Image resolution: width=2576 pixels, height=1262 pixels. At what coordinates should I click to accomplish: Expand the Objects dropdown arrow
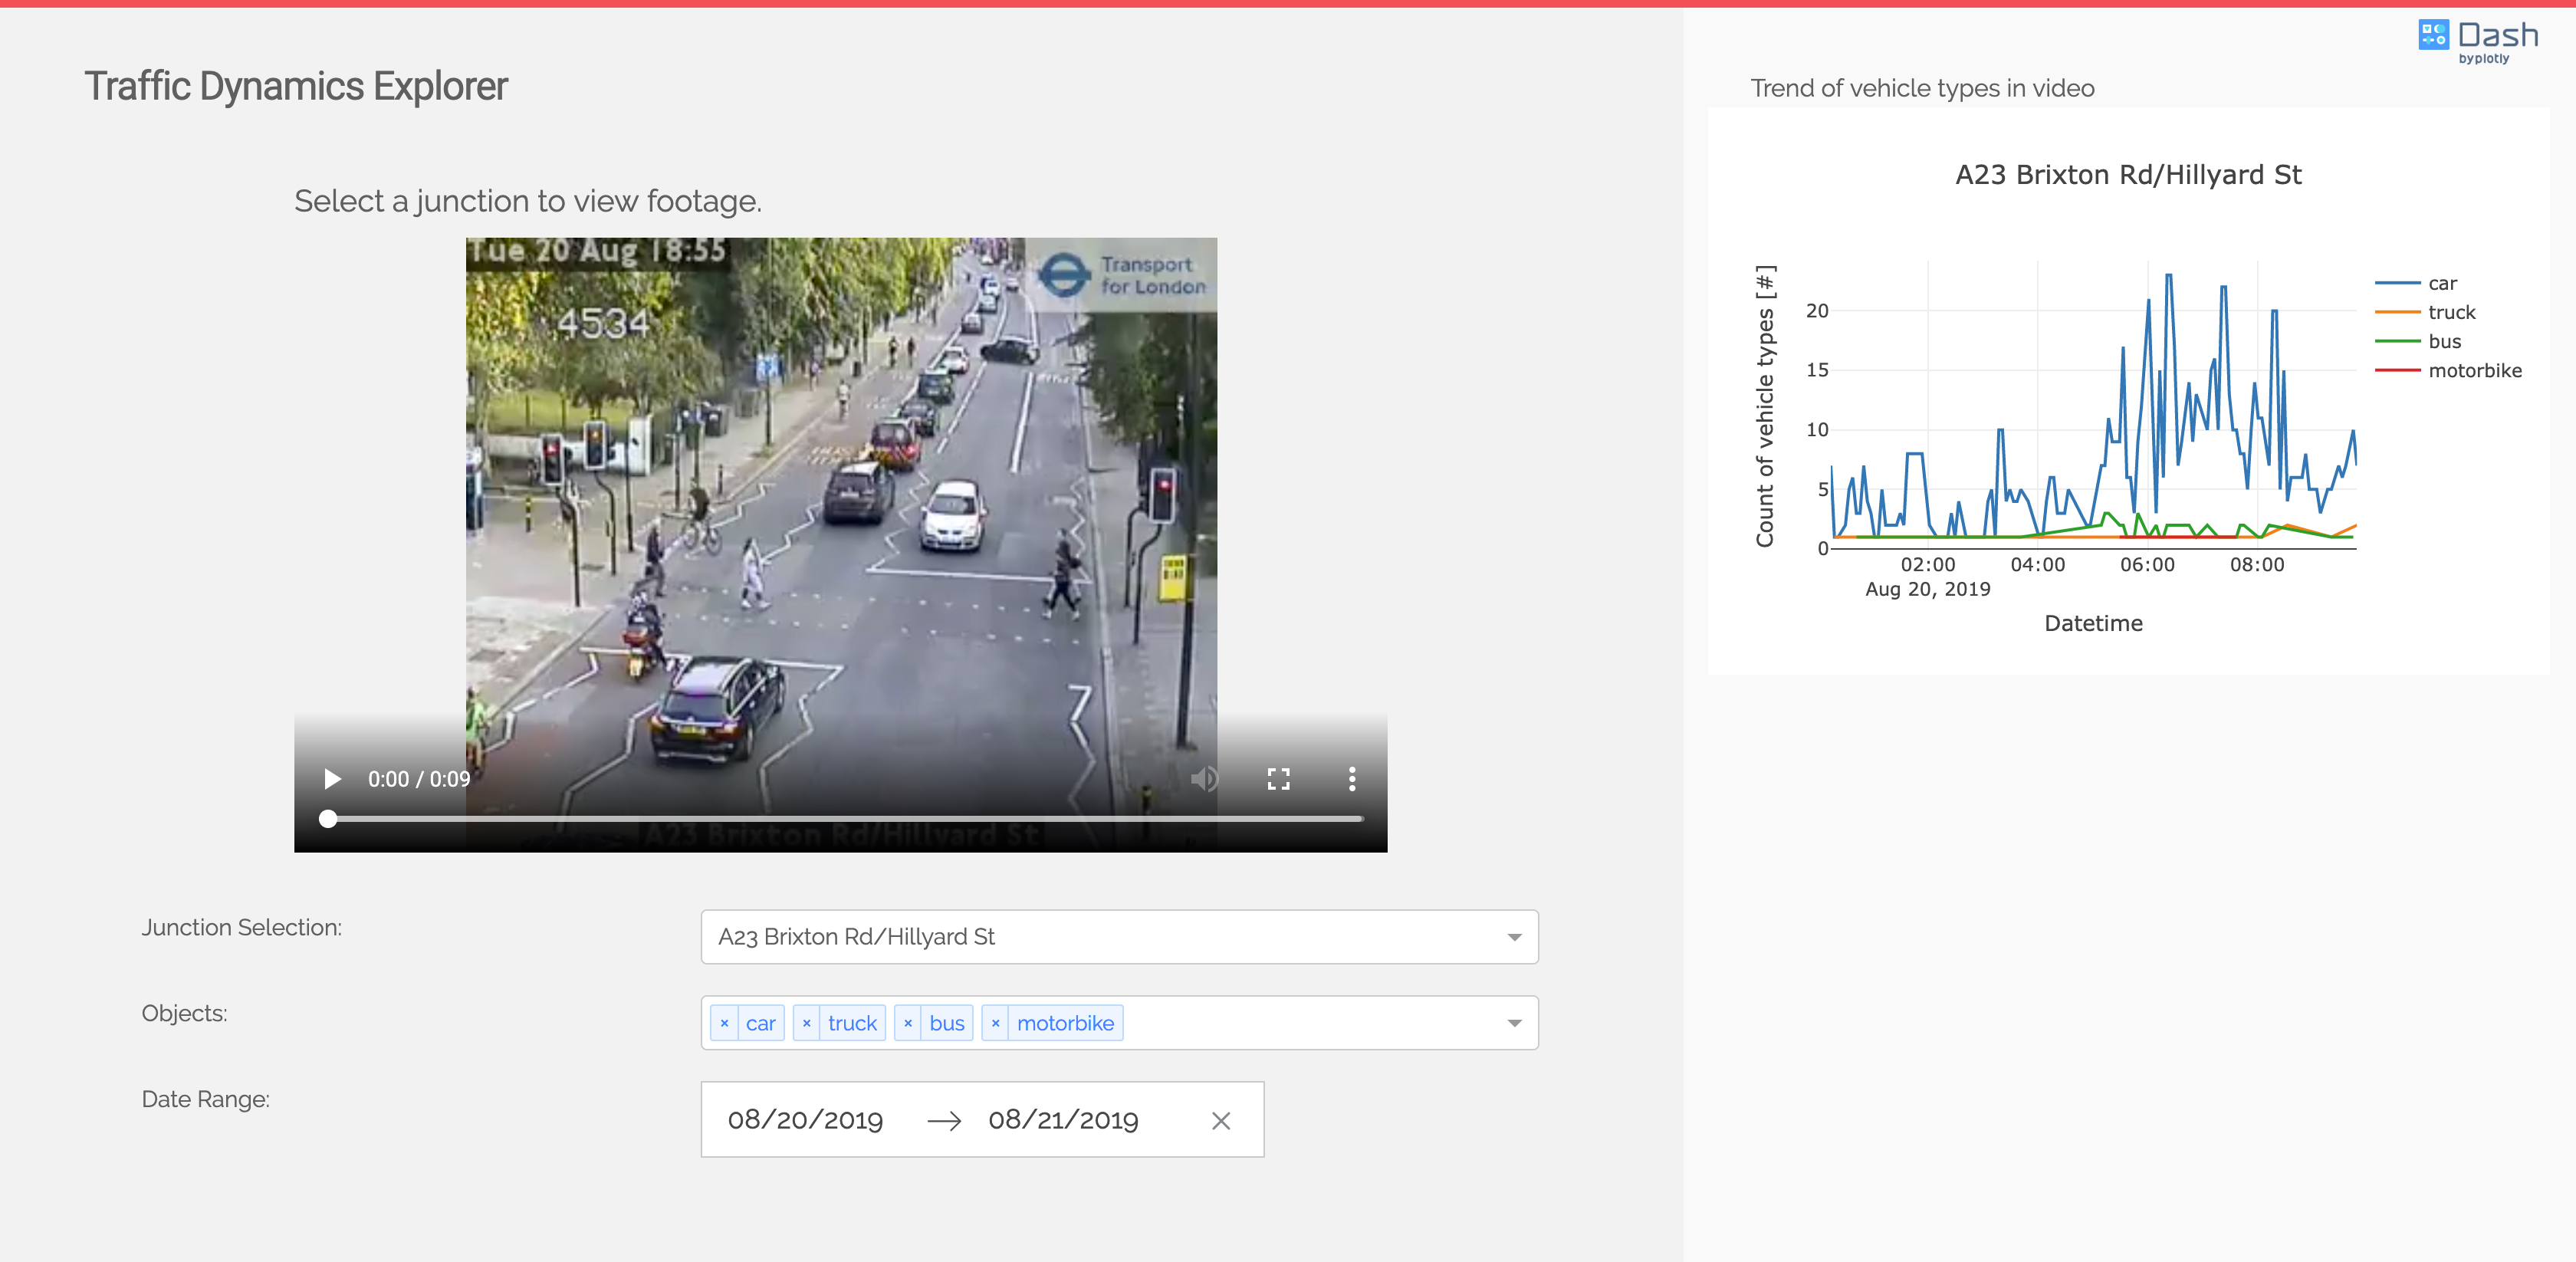click(x=1514, y=1023)
